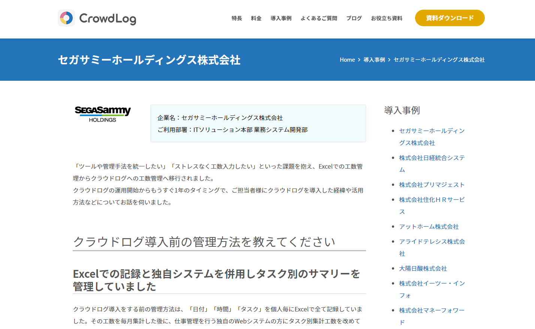Visit 株式会社マネーフォワード sidebar link

click(432, 310)
